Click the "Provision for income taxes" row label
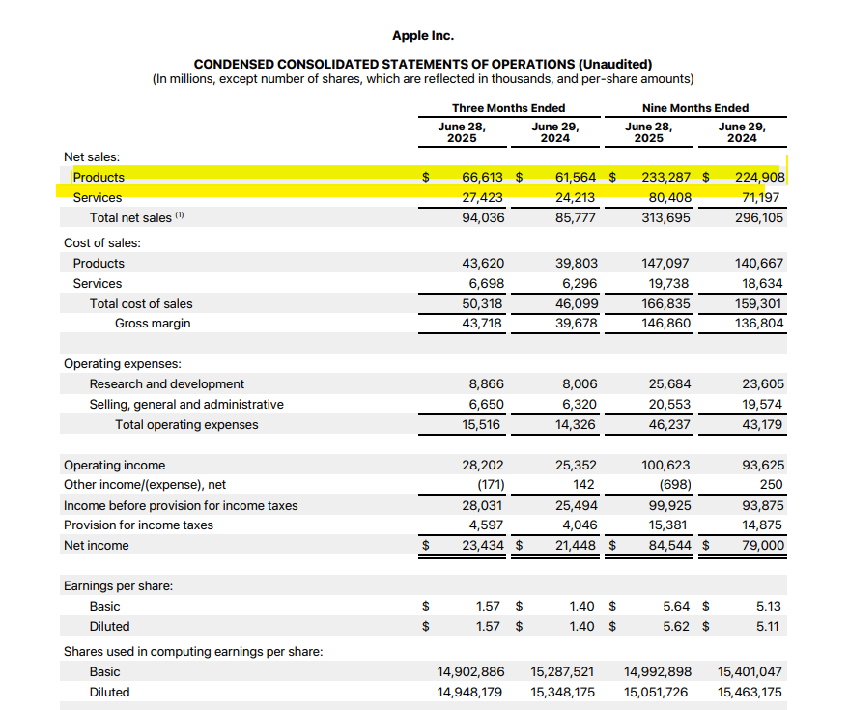The image size is (849, 710). [x=138, y=525]
